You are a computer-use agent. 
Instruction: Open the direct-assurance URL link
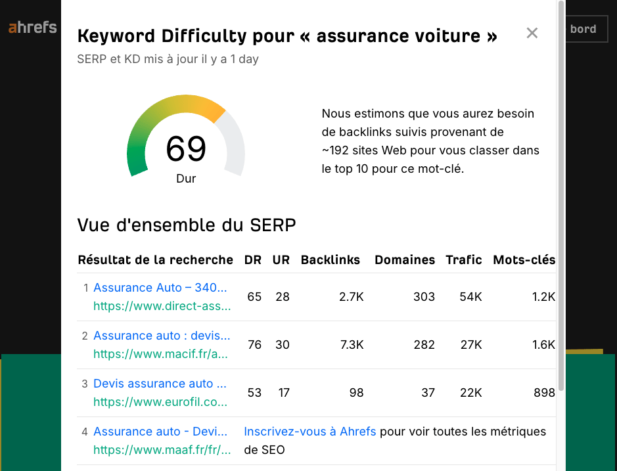[x=162, y=306]
